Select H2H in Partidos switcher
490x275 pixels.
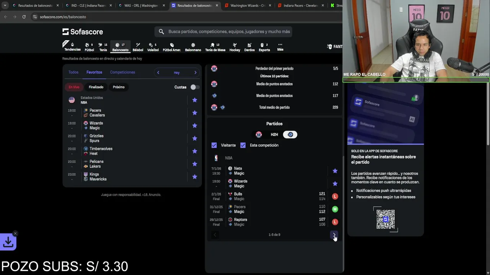[x=274, y=134]
